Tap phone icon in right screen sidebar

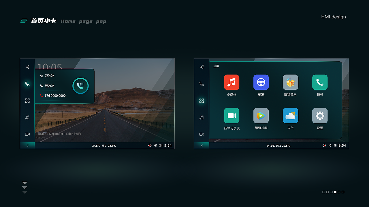[x=202, y=84]
